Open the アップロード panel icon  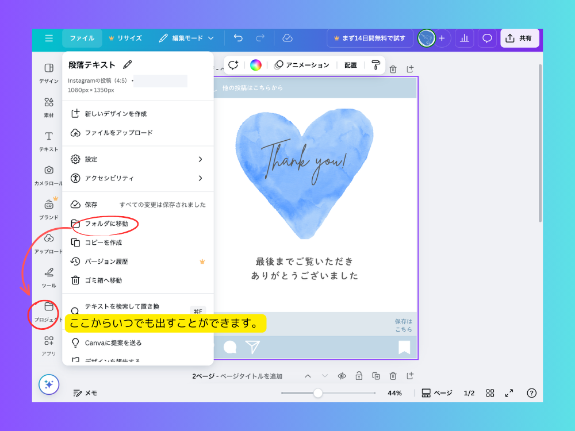pos(48,241)
